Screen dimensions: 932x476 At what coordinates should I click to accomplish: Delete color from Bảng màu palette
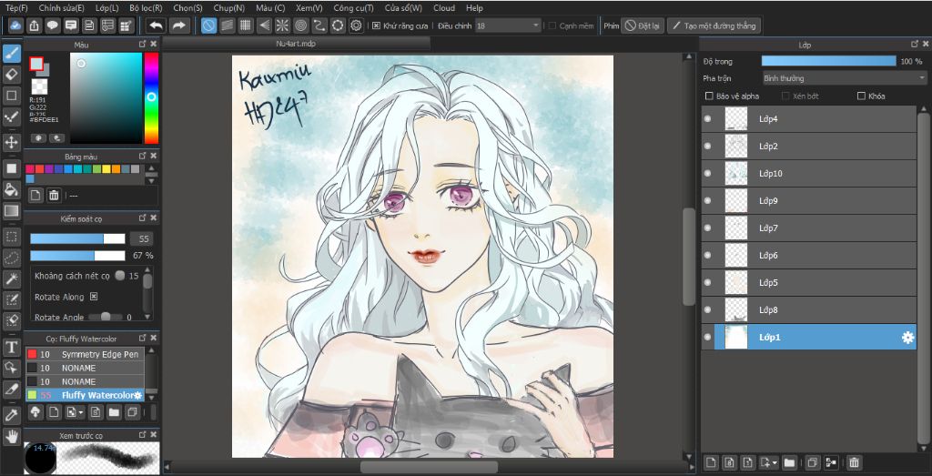point(54,195)
